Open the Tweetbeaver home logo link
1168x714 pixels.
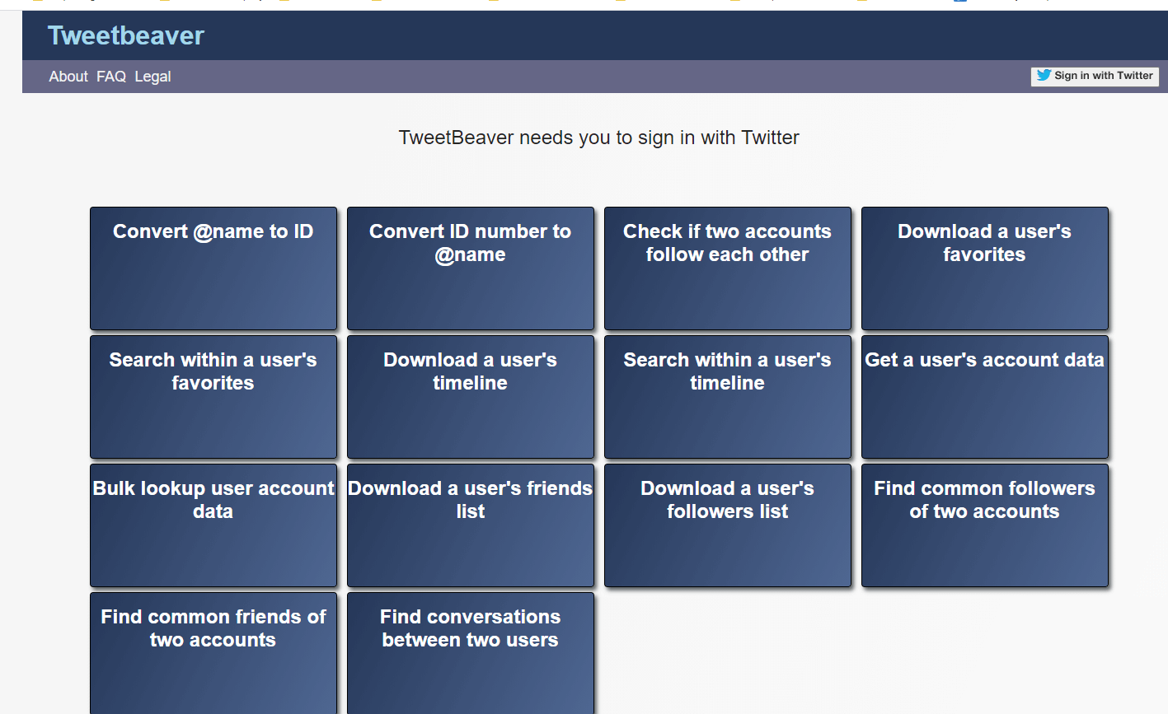coord(126,35)
